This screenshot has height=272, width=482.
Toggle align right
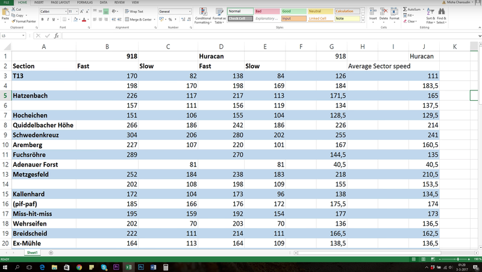(x=106, y=19)
